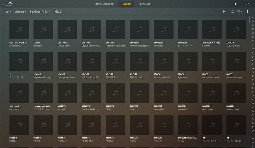This screenshot has width=255, height=148.
Task: Jump to letter G in the index
Action: (x=252, y=45)
